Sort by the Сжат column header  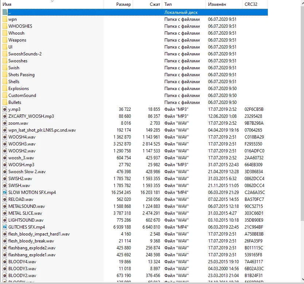148,4
